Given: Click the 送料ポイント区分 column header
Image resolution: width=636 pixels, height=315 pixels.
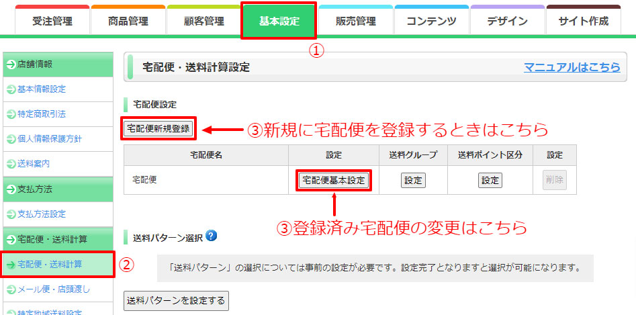Looking at the screenshot, I should tap(490, 155).
